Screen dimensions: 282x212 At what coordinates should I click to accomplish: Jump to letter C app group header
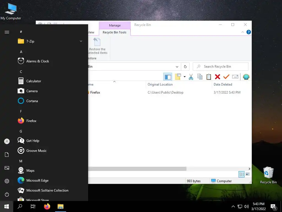click(x=21, y=71)
